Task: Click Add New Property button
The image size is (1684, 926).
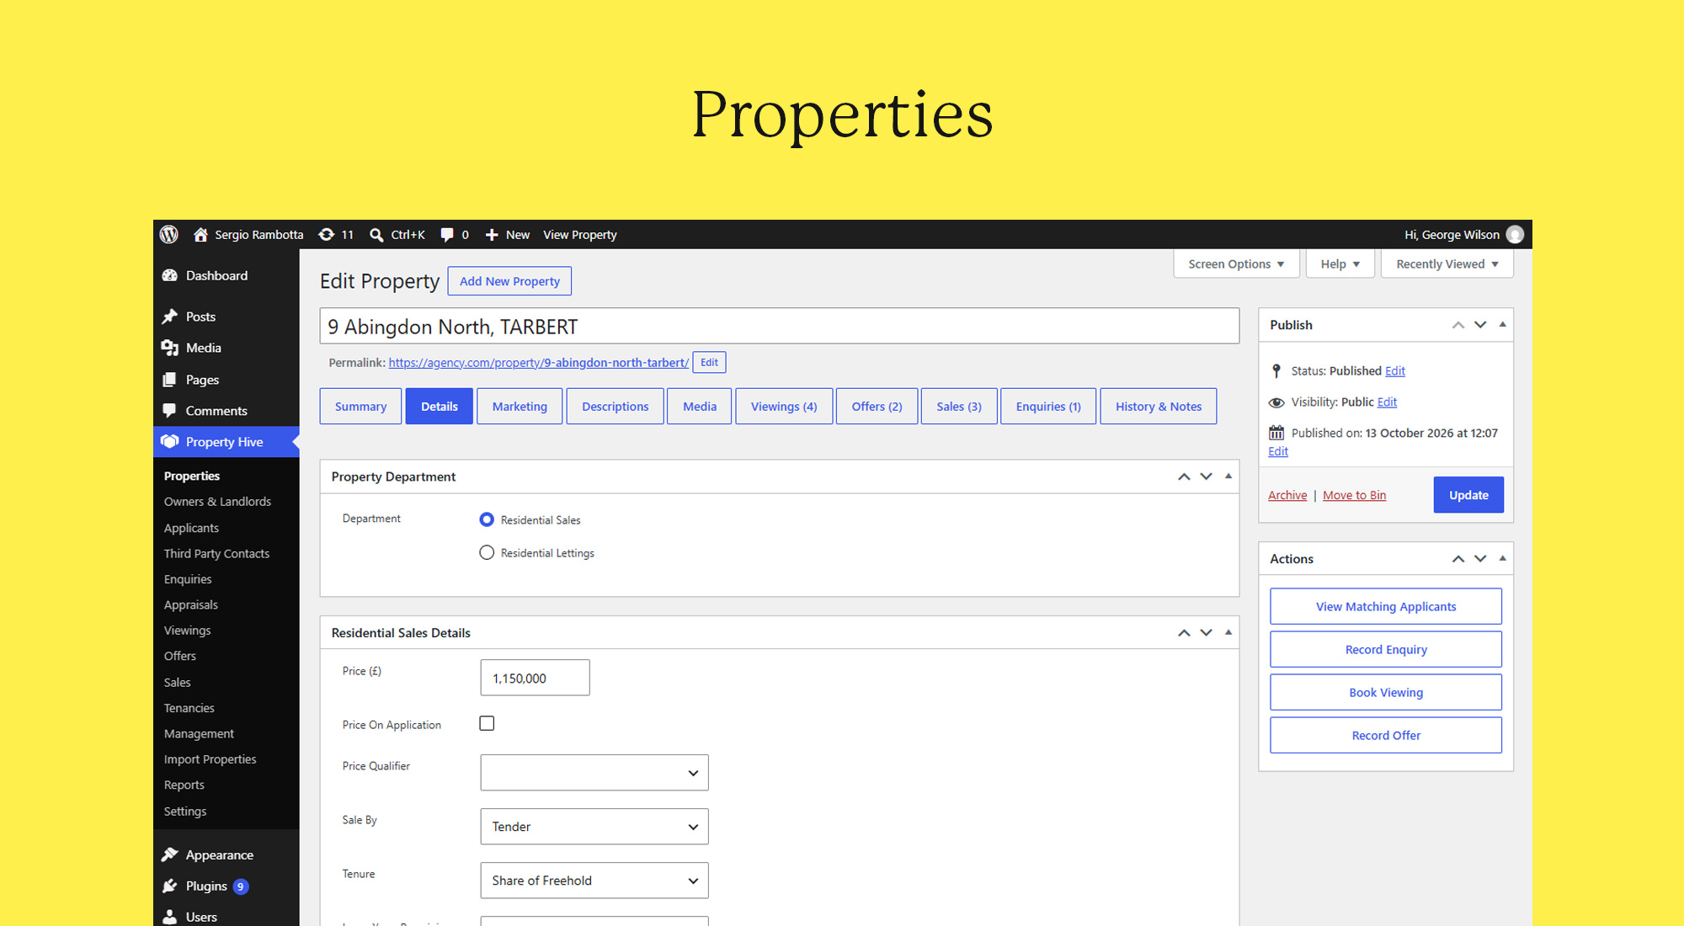Action: point(509,281)
